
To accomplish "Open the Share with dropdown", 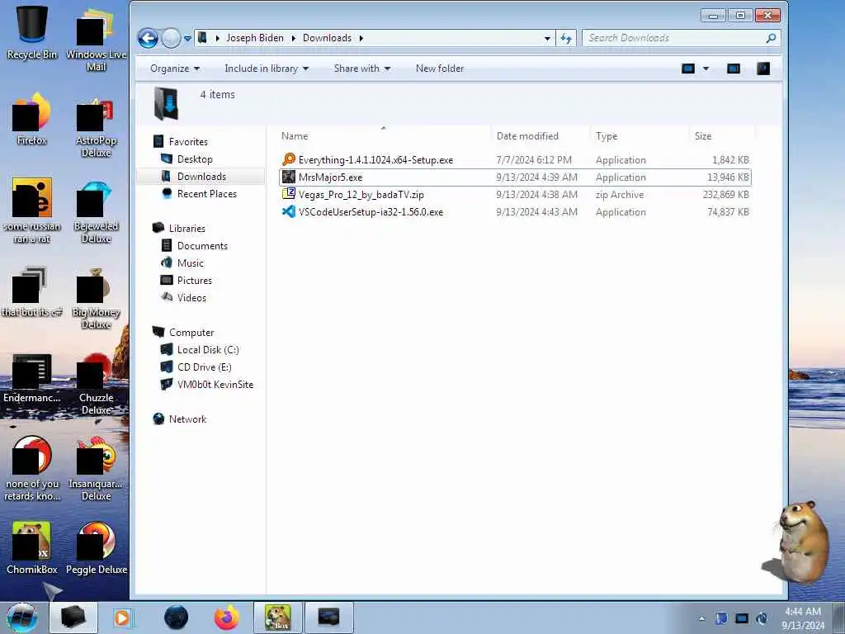I will tap(361, 69).
